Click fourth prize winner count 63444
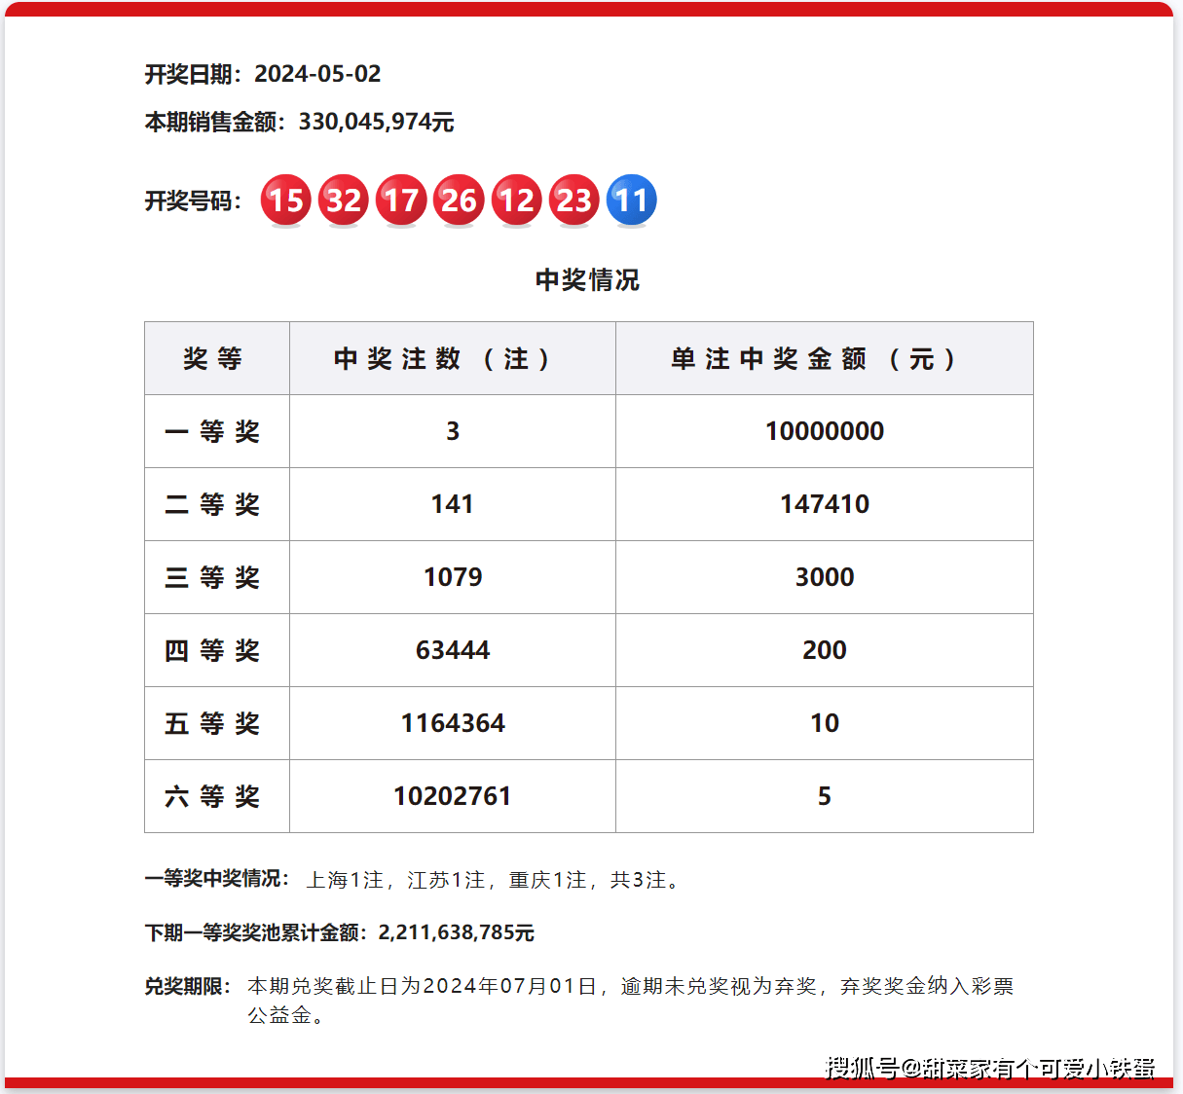This screenshot has width=1183, height=1094. [x=453, y=650]
